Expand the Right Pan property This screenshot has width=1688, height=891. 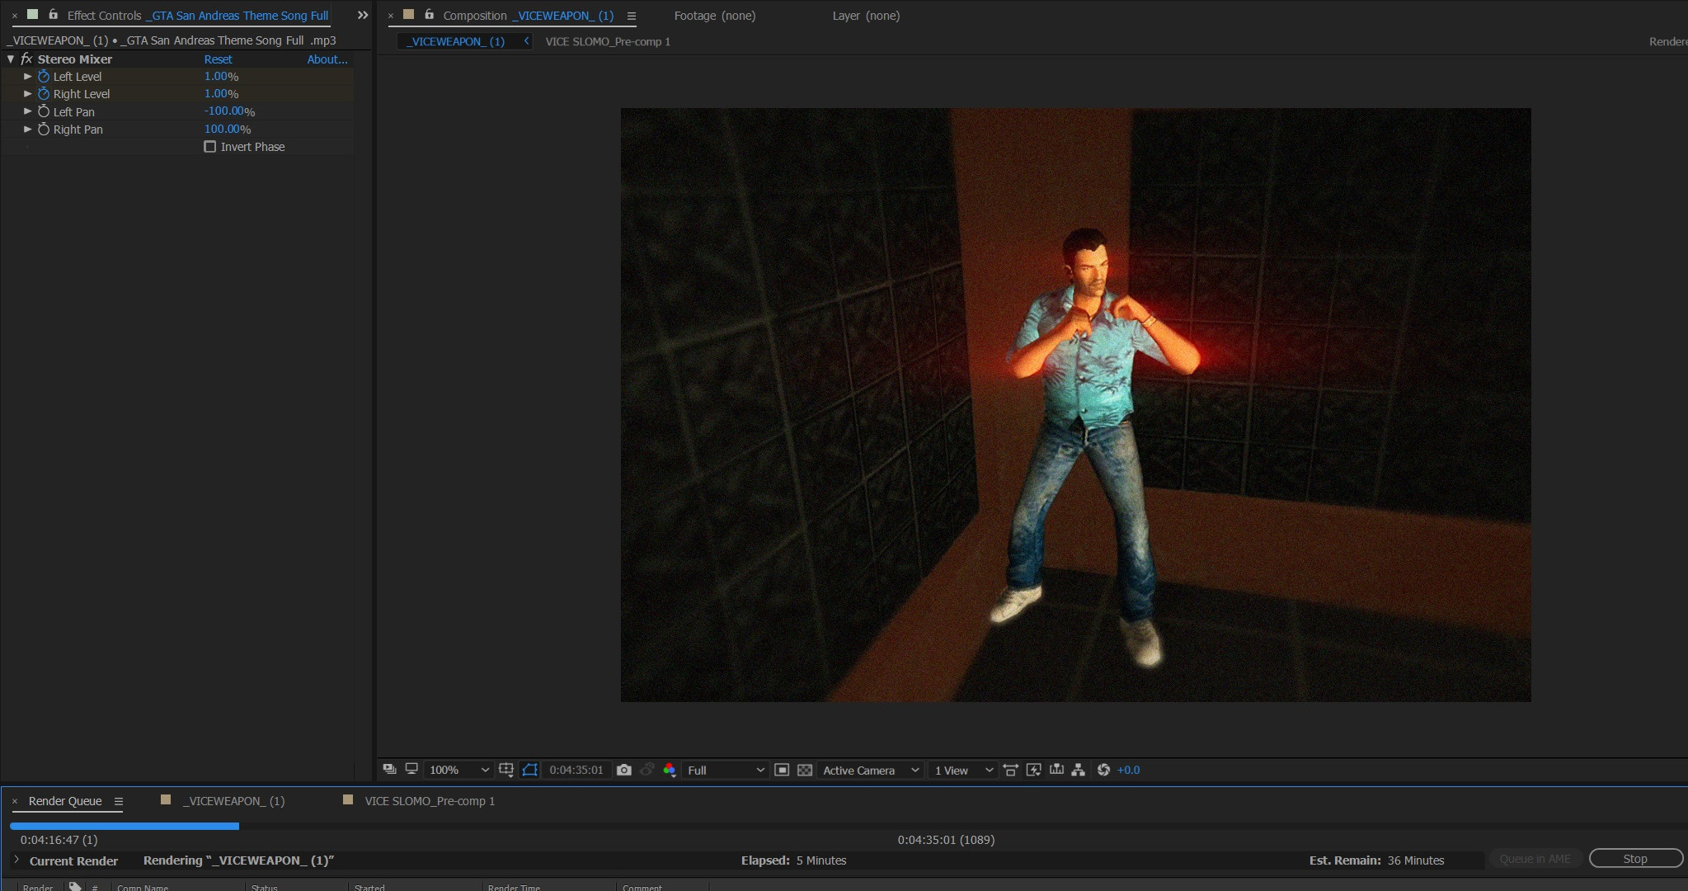click(x=27, y=130)
